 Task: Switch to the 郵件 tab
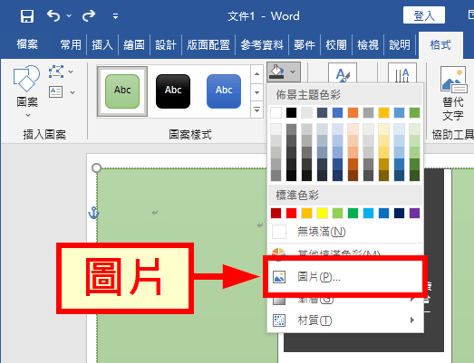coord(305,44)
